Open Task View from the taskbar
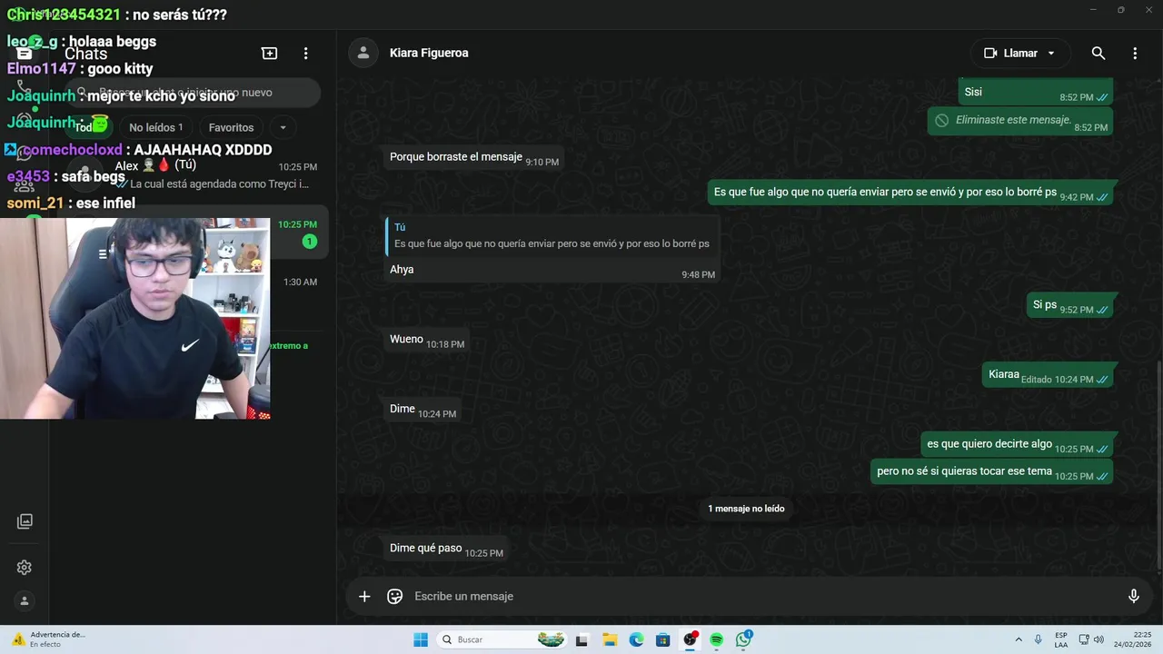1163x654 pixels. pos(582,639)
